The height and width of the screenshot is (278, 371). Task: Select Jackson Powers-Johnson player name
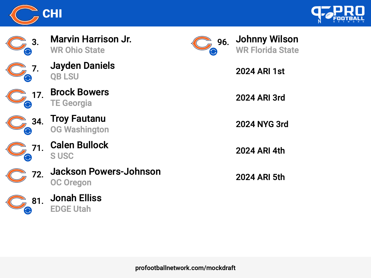point(105,172)
